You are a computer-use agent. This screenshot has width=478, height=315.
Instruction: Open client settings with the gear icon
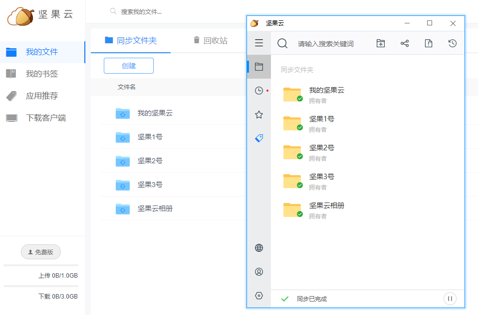[258, 295]
